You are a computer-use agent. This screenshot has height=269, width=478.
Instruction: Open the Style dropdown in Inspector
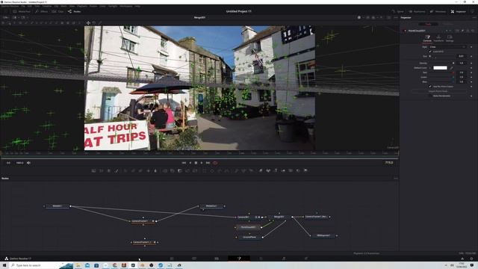point(447,47)
